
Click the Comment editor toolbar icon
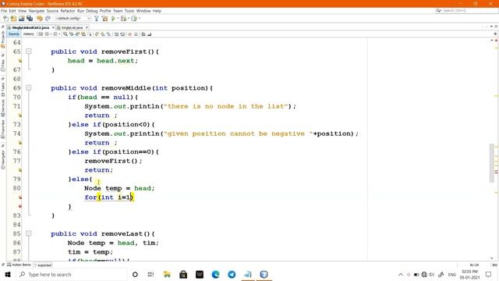pyautogui.click(x=143, y=34)
